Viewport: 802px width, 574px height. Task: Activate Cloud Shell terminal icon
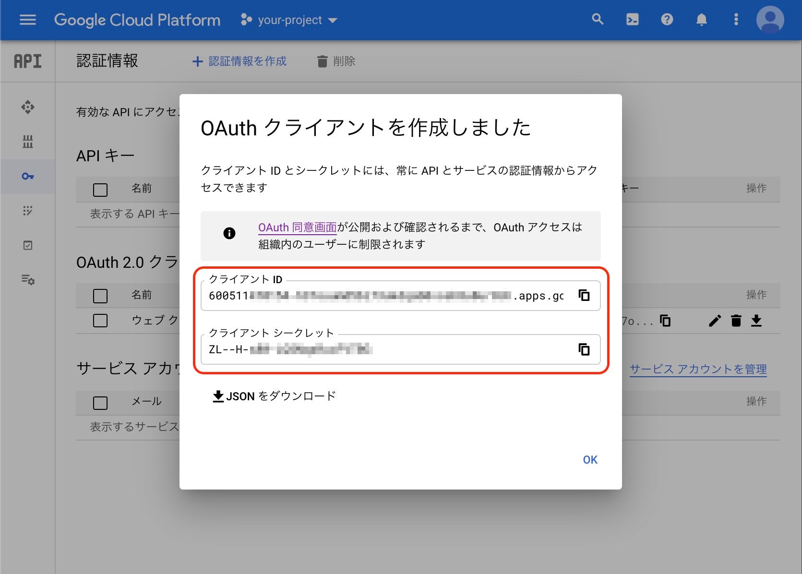[633, 20]
